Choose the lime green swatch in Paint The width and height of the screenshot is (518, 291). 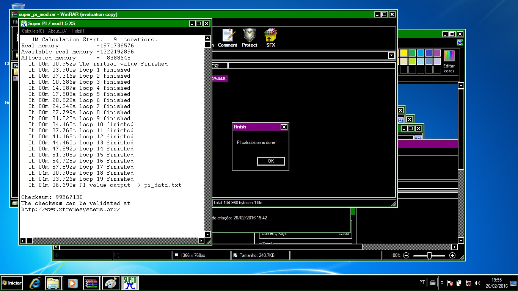tap(412, 61)
